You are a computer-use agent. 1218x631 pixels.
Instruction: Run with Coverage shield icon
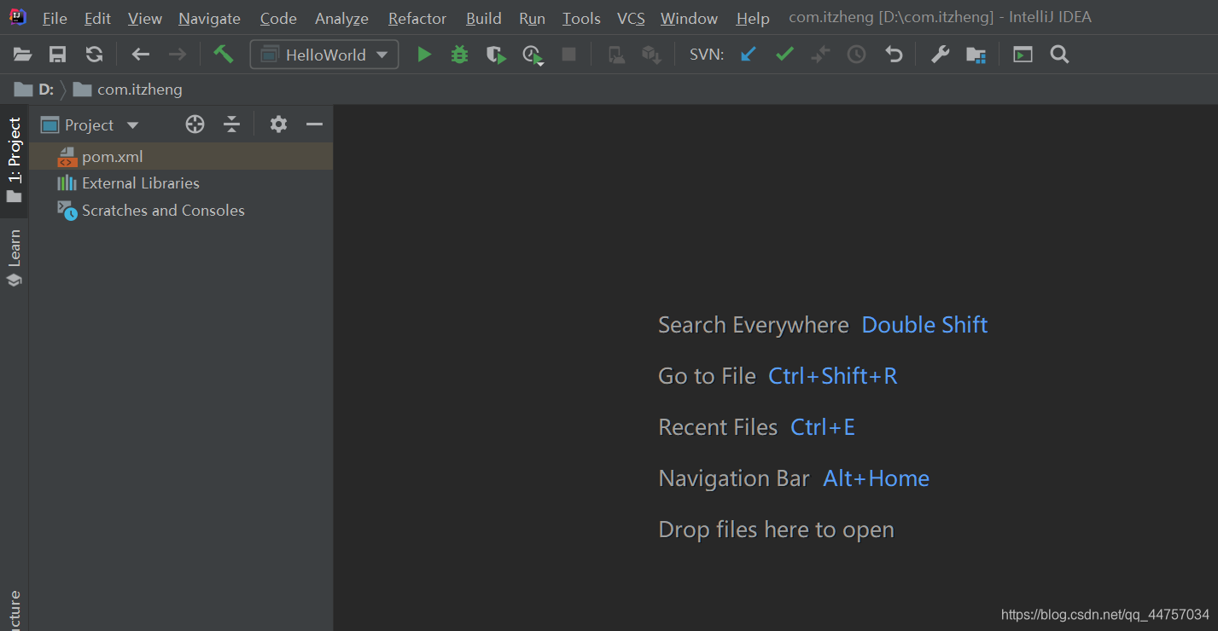496,55
